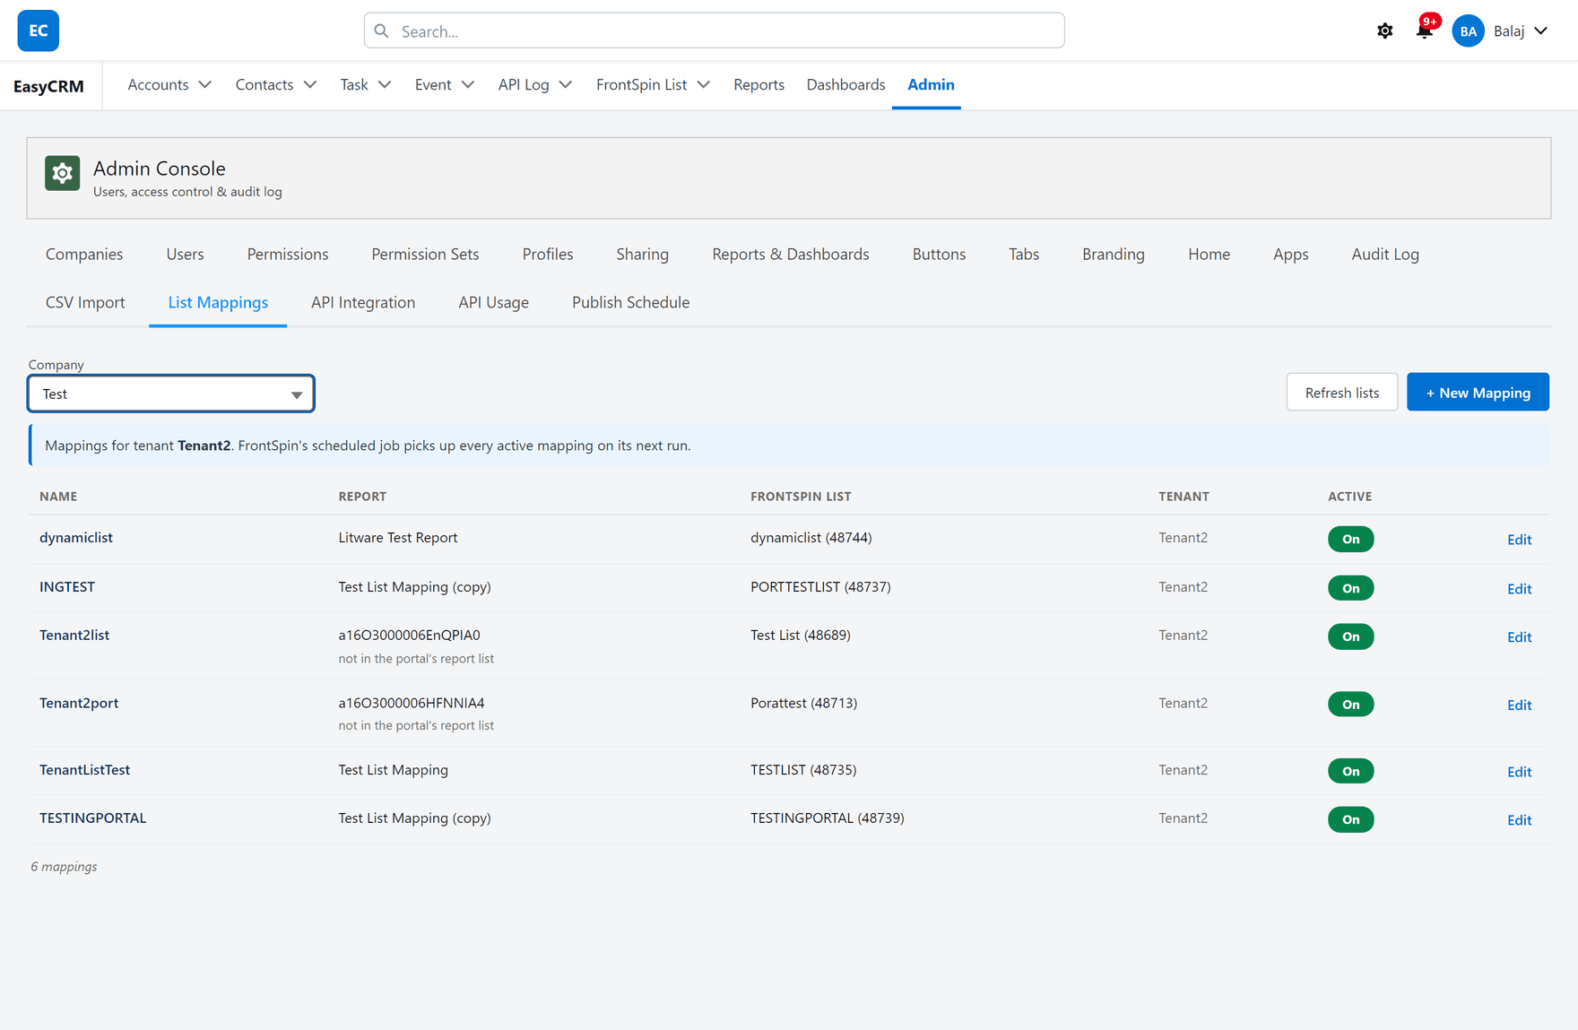Open the Task dropdown chevron
This screenshot has height=1030, width=1578.
385,84
